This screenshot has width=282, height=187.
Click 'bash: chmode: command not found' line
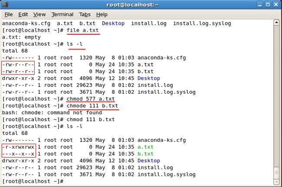pyautogui.click(x=52, y=112)
